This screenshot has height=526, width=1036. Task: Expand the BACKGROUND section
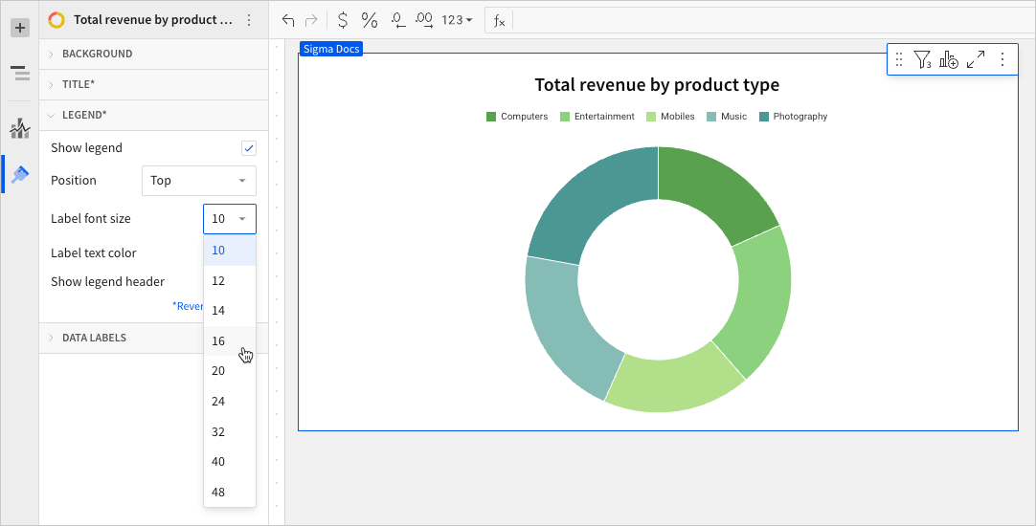pyautogui.click(x=97, y=54)
